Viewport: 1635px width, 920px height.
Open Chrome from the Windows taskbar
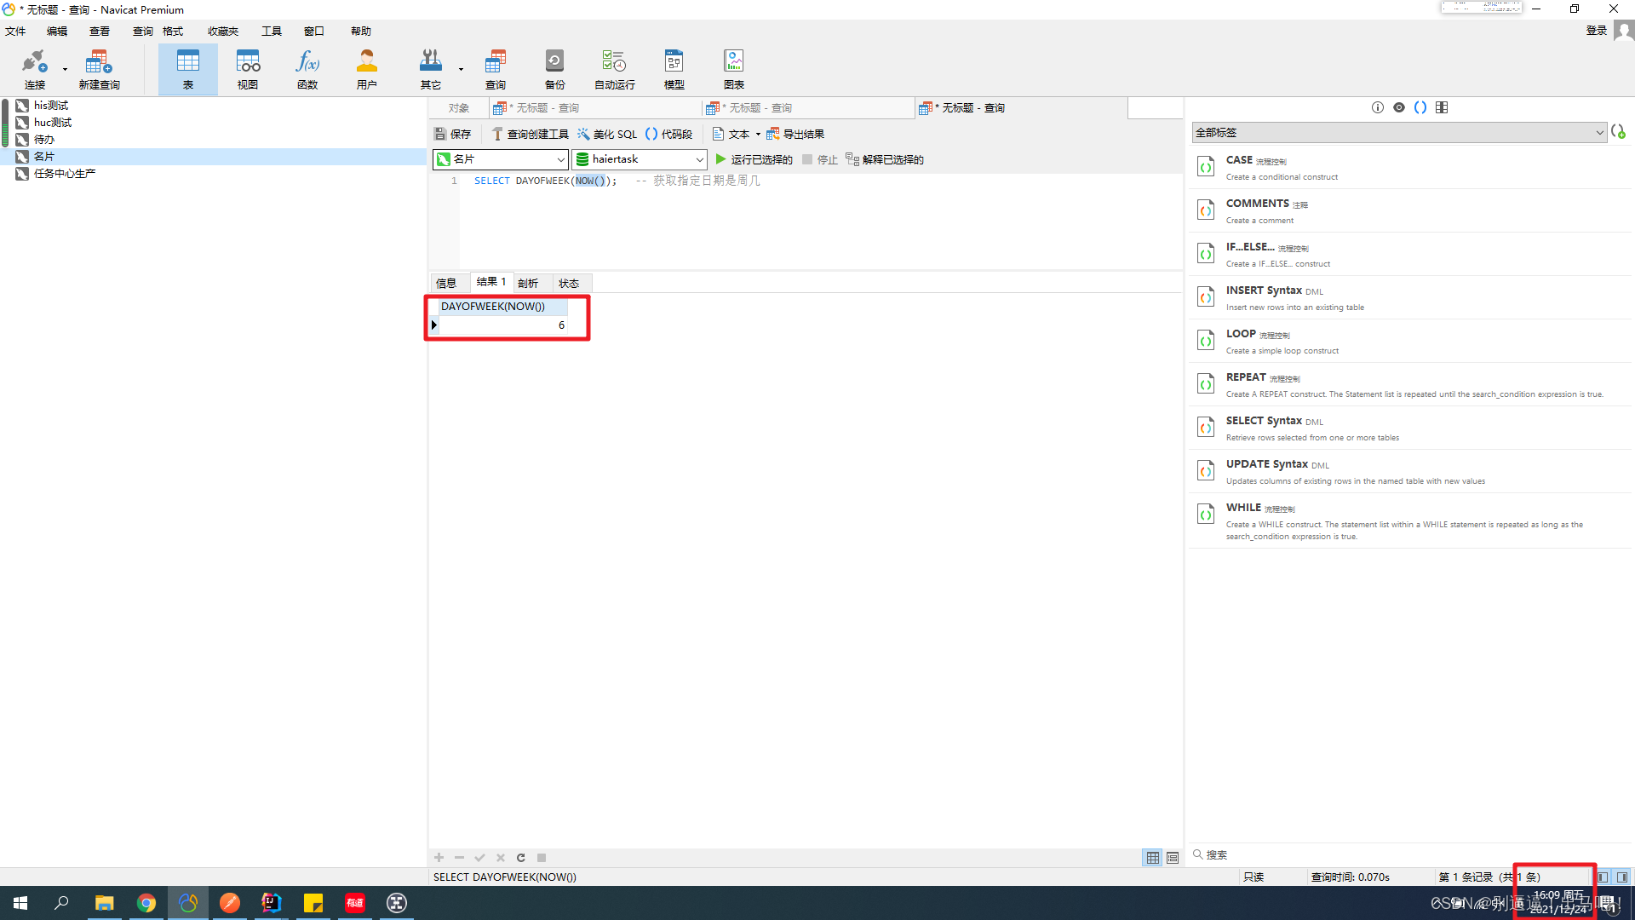146,903
